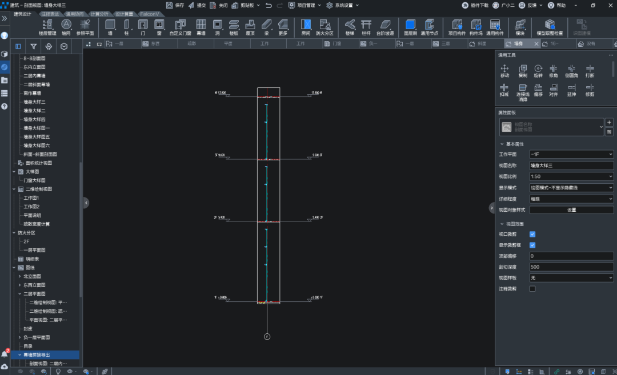Select the 柱 (column) tool

126,27
